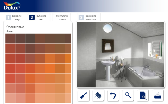Open step 1 'Выберите гамму' tab
This screenshot has width=168, height=104.
16,17
